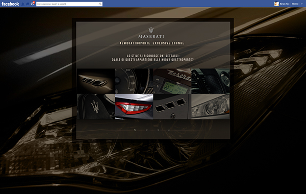Open the Kiran Six profile link
The height and width of the screenshot is (194, 306).
(285, 4)
